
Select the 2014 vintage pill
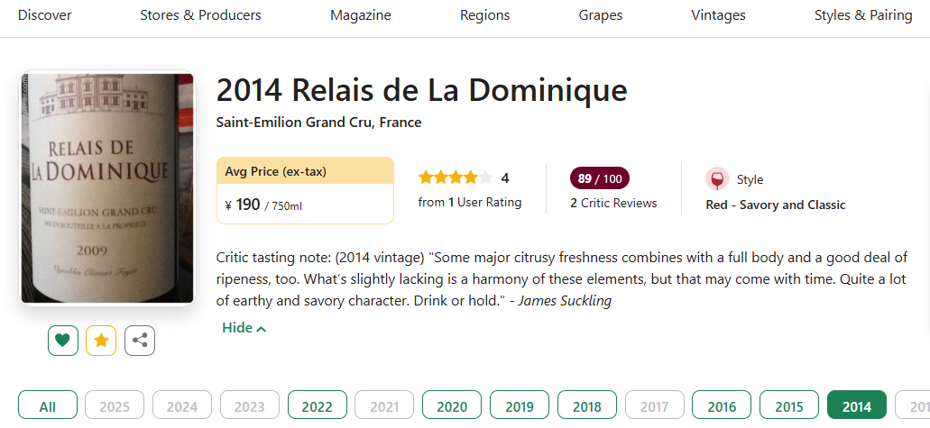(x=856, y=406)
